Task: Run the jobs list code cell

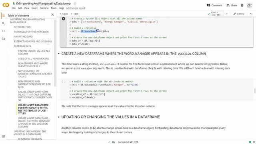Action: pos(64,19)
